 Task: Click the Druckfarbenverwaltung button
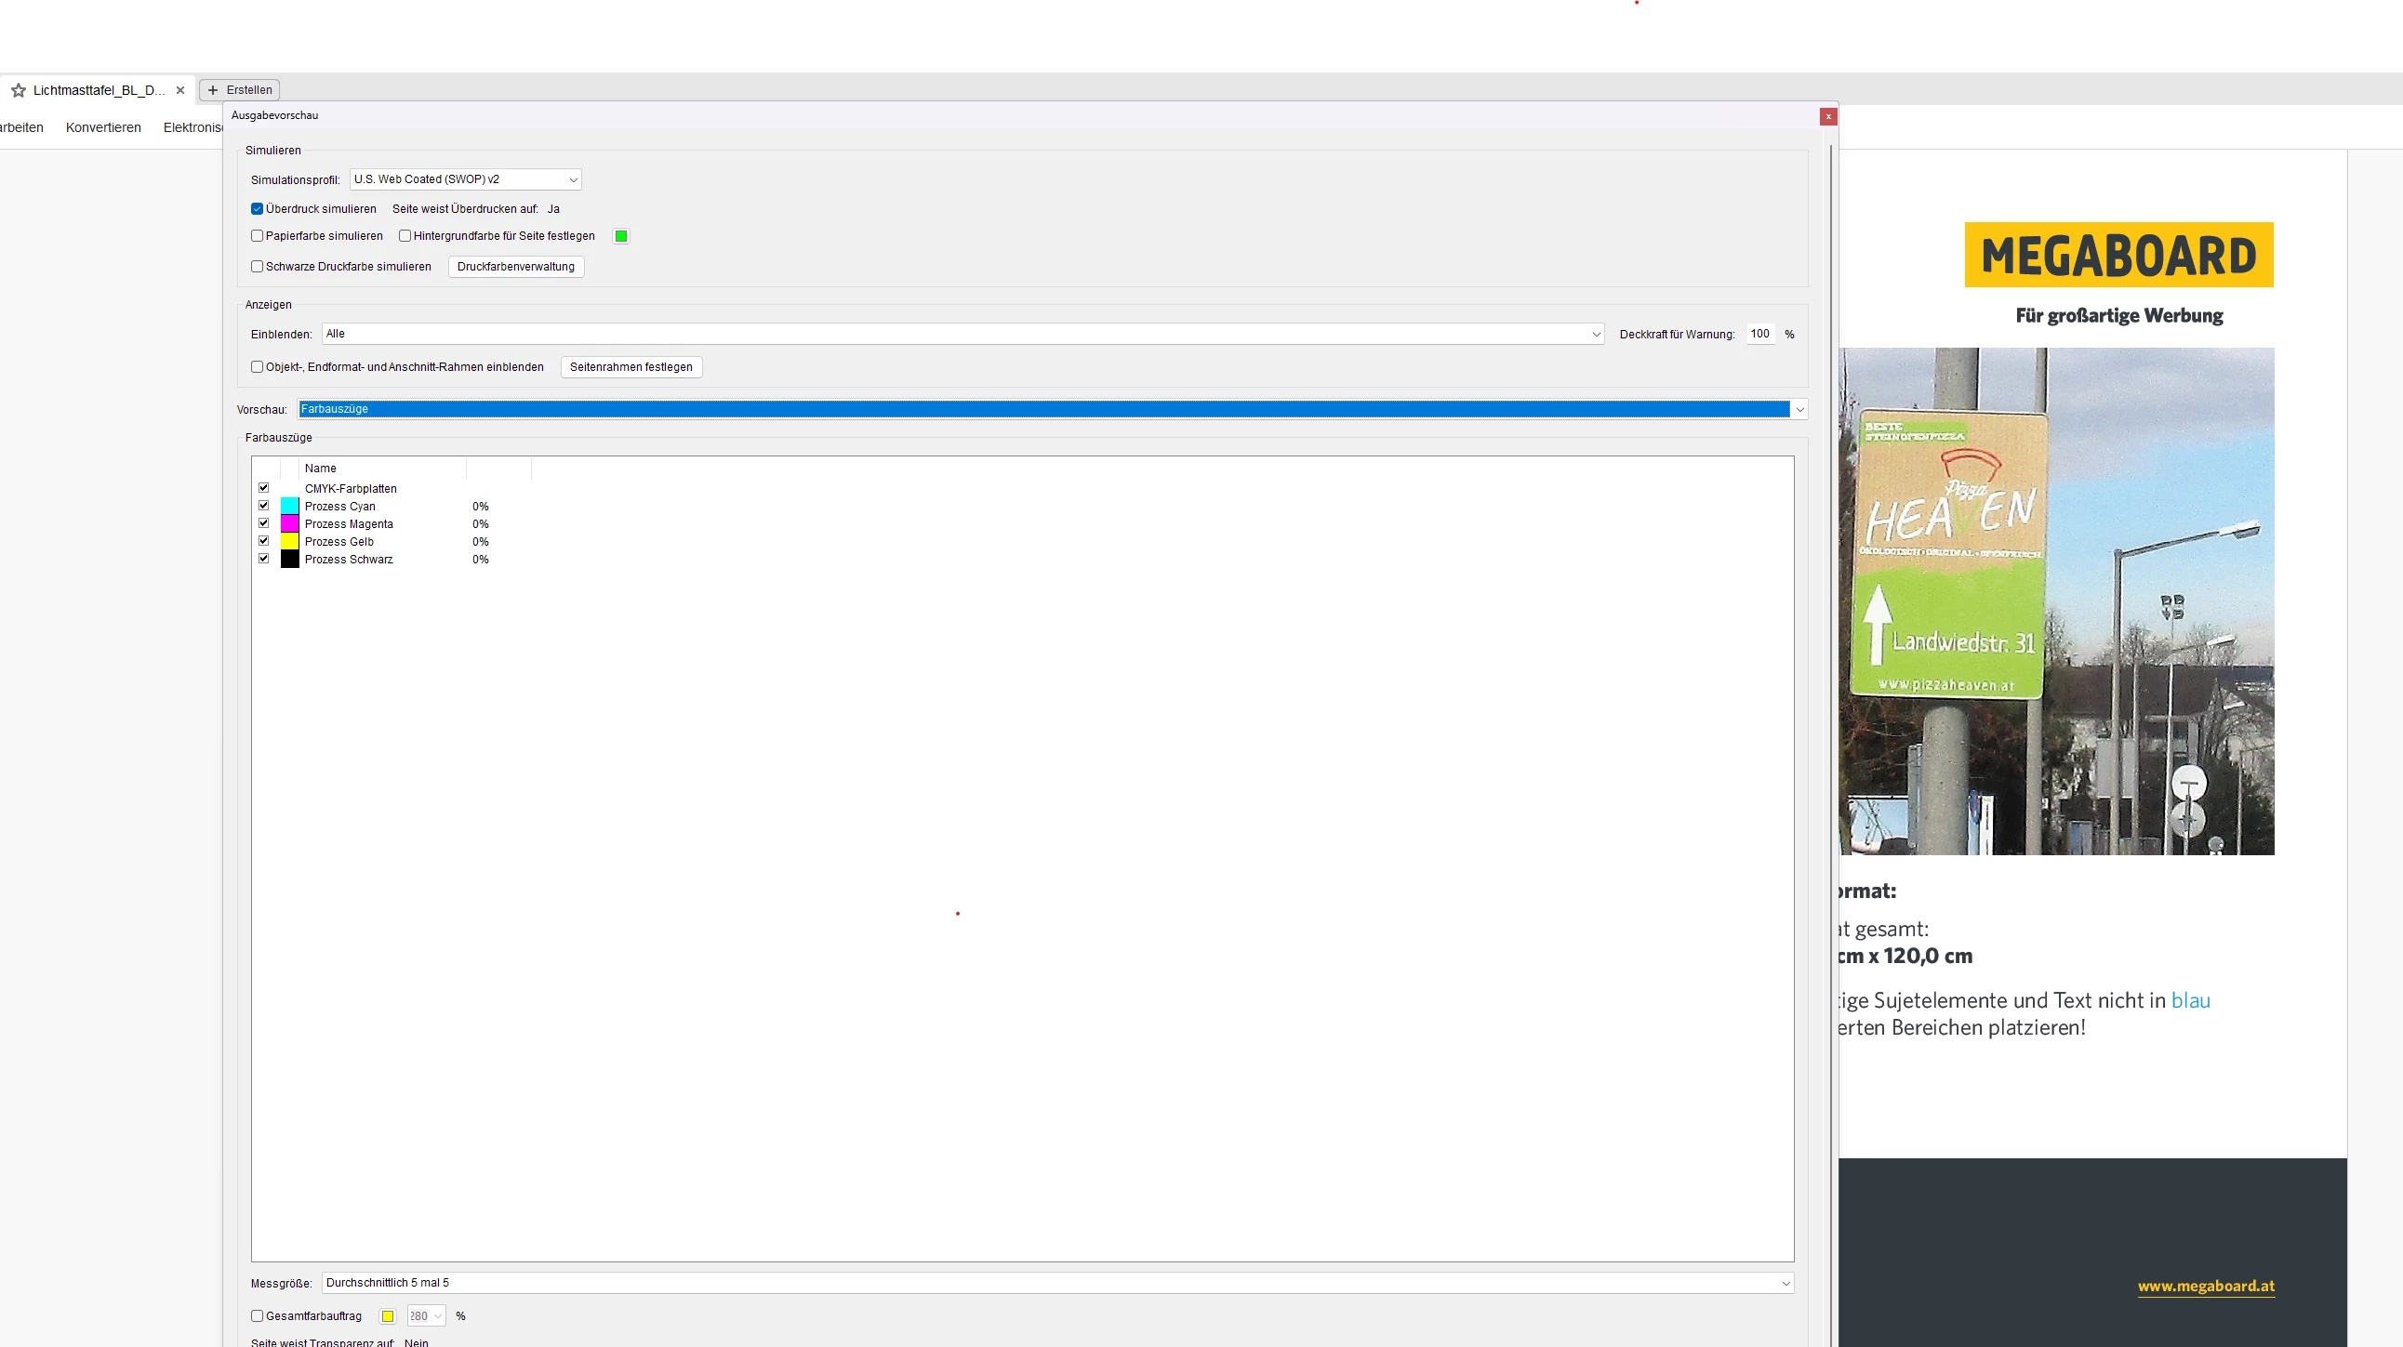pos(516,267)
